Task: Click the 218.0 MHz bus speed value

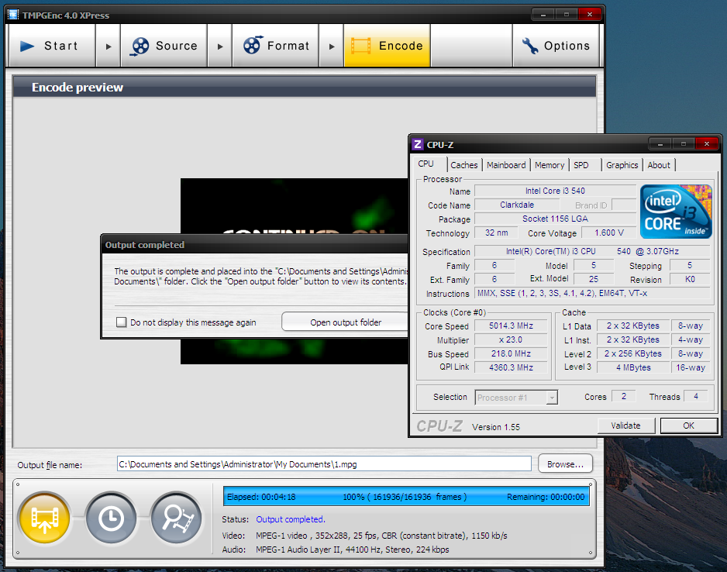Action: click(x=511, y=353)
